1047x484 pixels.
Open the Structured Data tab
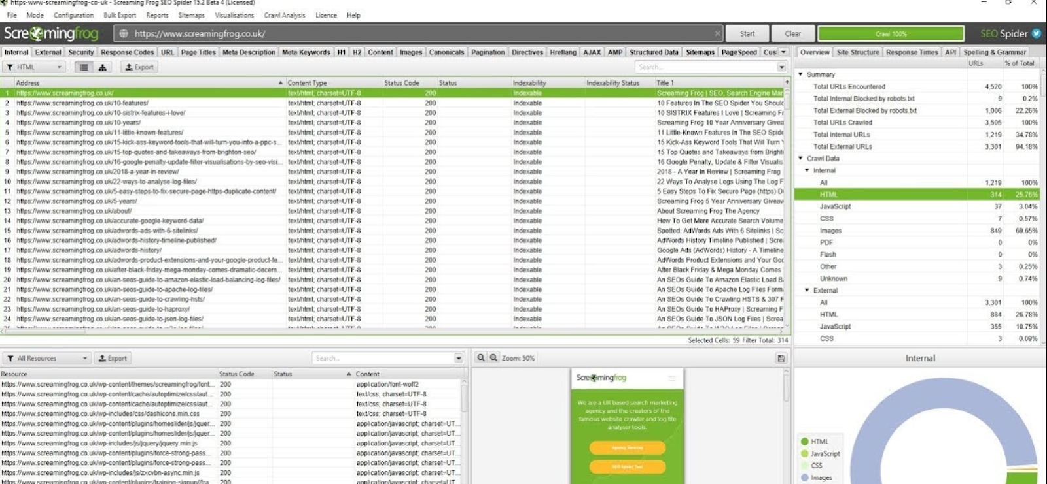click(x=654, y=52)
